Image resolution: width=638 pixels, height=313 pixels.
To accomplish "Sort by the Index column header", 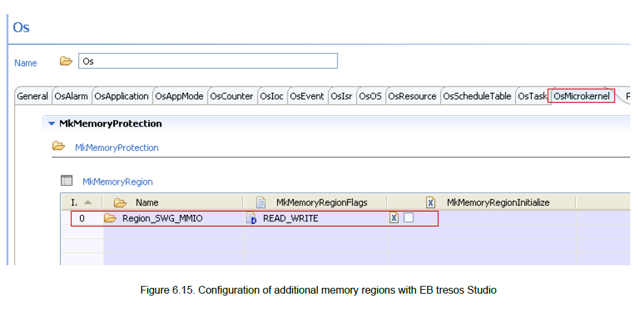I will pyautogui.click(x=82, y=202).
